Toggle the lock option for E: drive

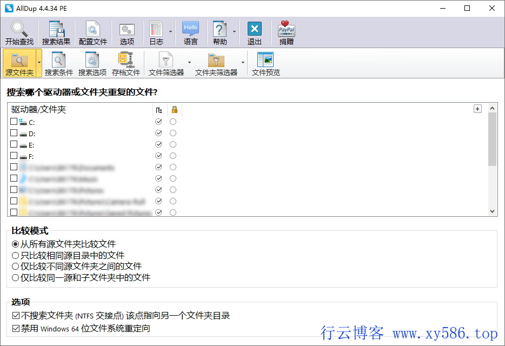(173, 144)
